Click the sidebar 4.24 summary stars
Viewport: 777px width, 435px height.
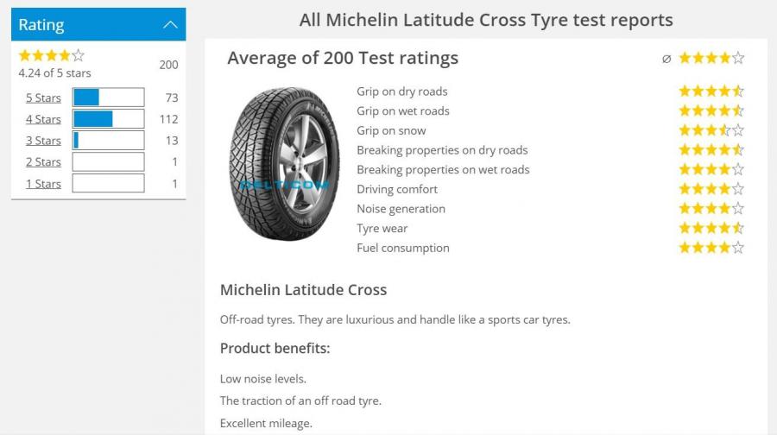52,56
